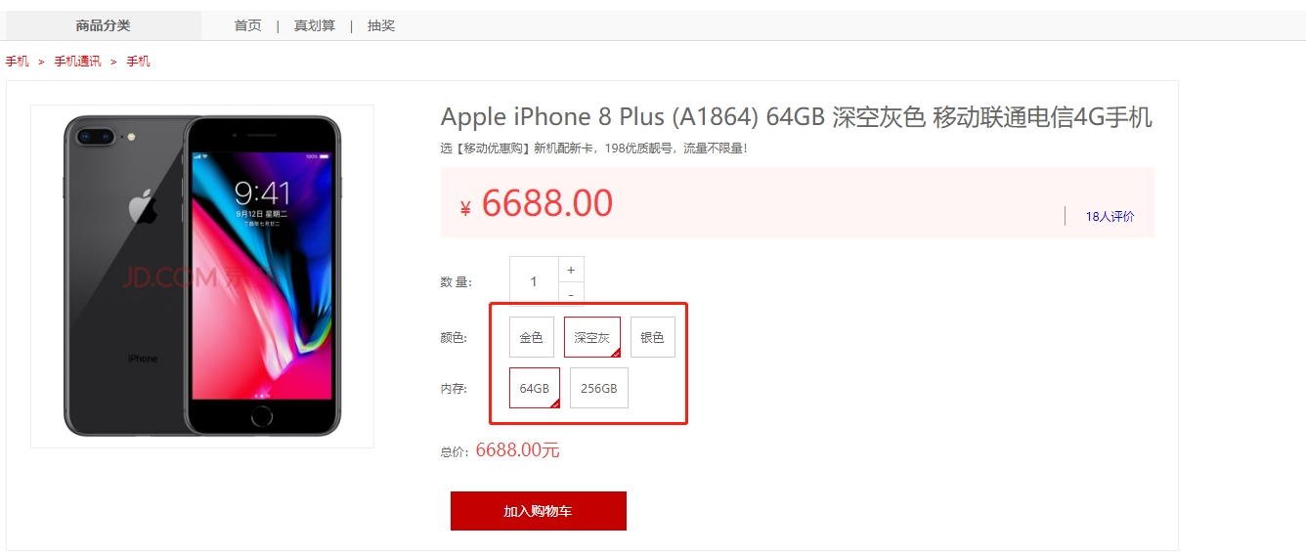Click the quantity input field
Screen dimensions: 1306x553
pyautogui.click(x=534, y=281)
